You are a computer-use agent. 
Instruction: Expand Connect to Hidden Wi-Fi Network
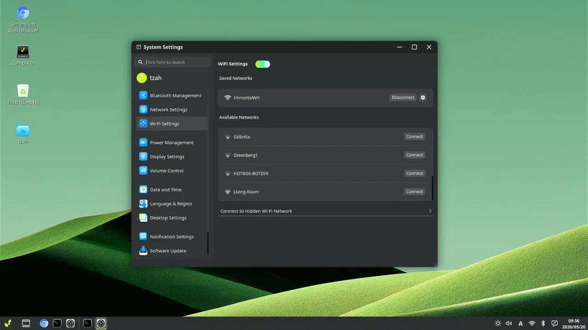[x=326, y=211]
